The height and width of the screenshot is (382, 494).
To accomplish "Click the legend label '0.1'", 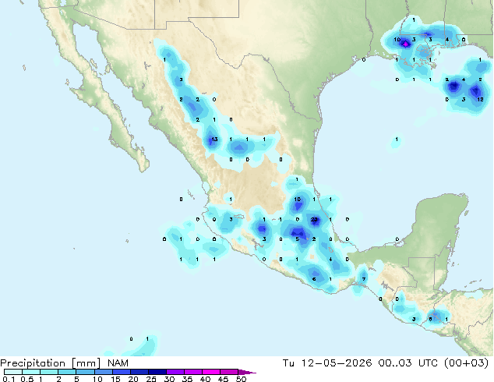I will tap(9, 379).
